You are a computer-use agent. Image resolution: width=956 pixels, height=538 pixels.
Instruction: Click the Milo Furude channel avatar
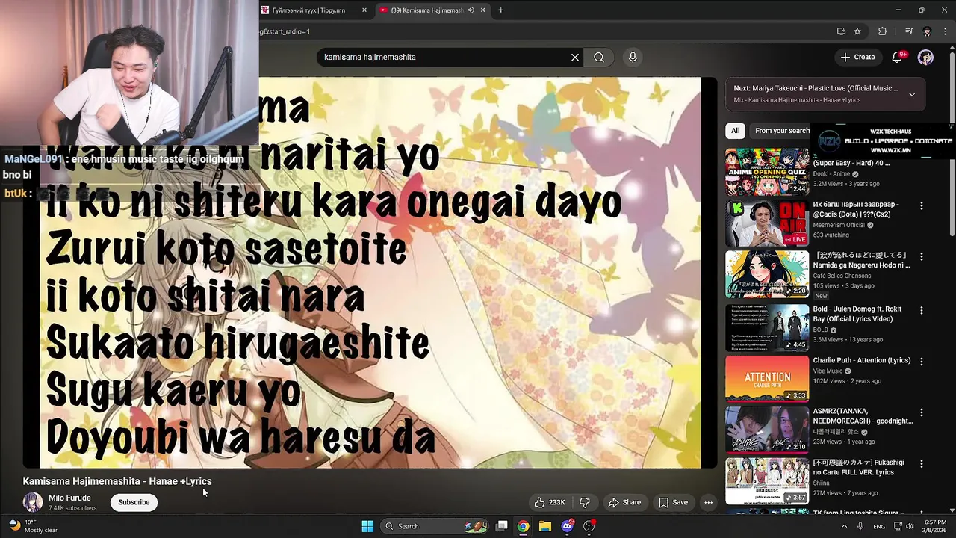click(x=32, y=502)
